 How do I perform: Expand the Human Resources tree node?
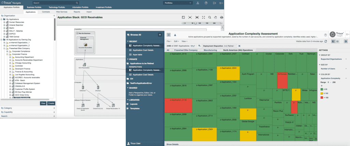click(4, 22)
